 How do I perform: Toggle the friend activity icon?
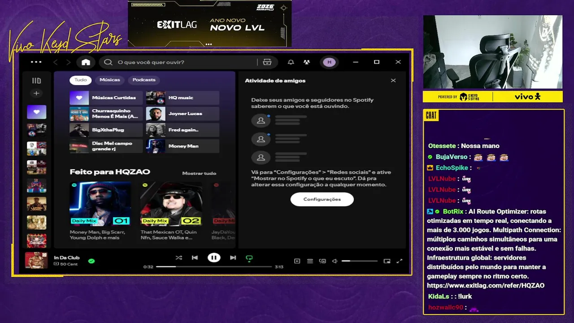306,62
